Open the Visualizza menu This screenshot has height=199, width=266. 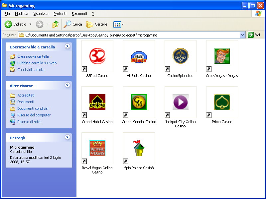click(x=41, y=14)
